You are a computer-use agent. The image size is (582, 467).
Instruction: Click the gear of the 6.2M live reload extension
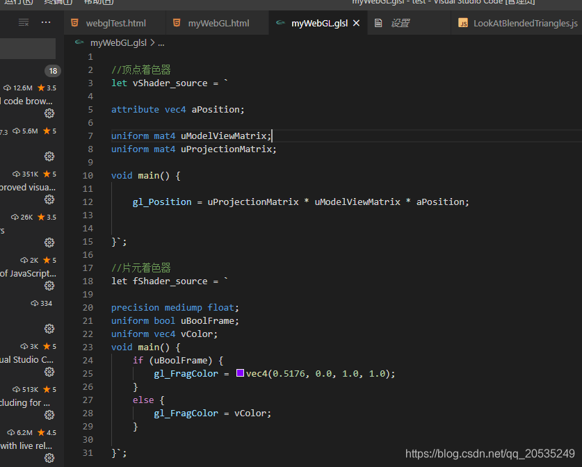[x=49, y=457]
